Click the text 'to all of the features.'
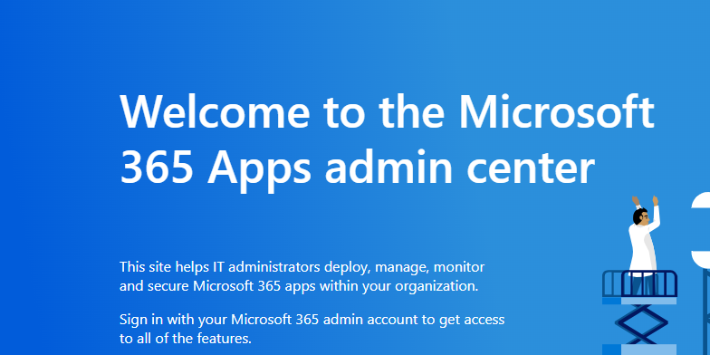Screen dimensions: 710x355 pyautogui.click(x=186, y=339)
